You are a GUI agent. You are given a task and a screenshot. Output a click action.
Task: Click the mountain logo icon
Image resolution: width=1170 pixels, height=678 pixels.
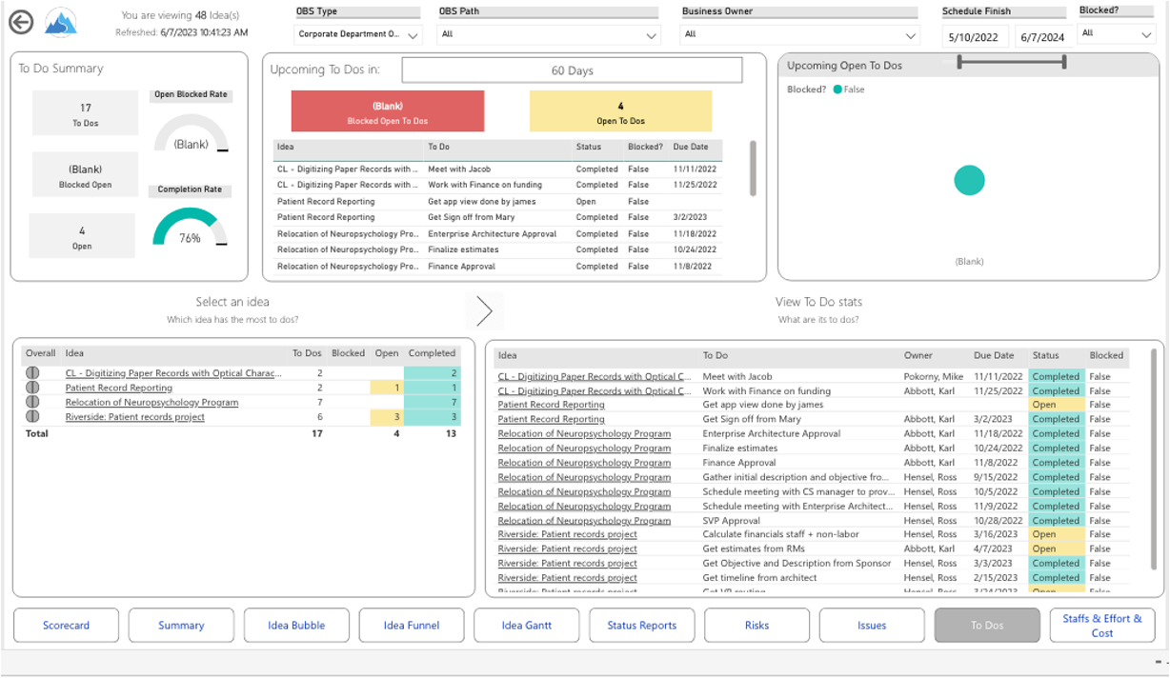tap(61, 24)
